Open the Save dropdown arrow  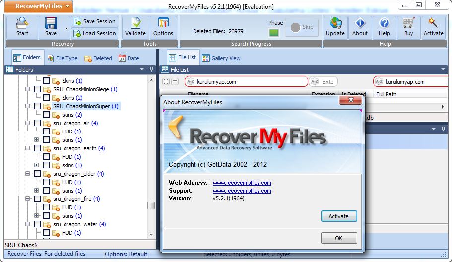67,28
